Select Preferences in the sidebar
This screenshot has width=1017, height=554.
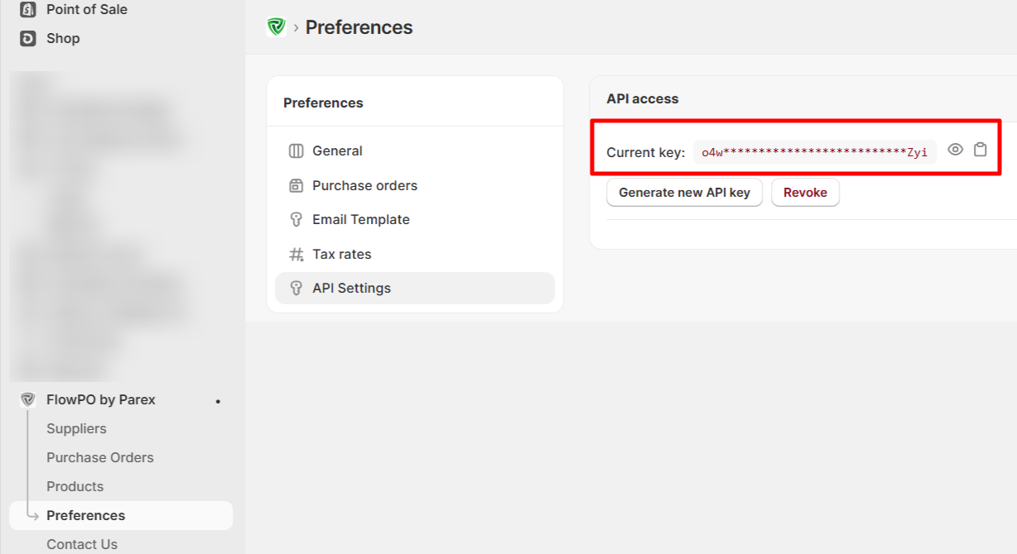[x=121, y=515]
